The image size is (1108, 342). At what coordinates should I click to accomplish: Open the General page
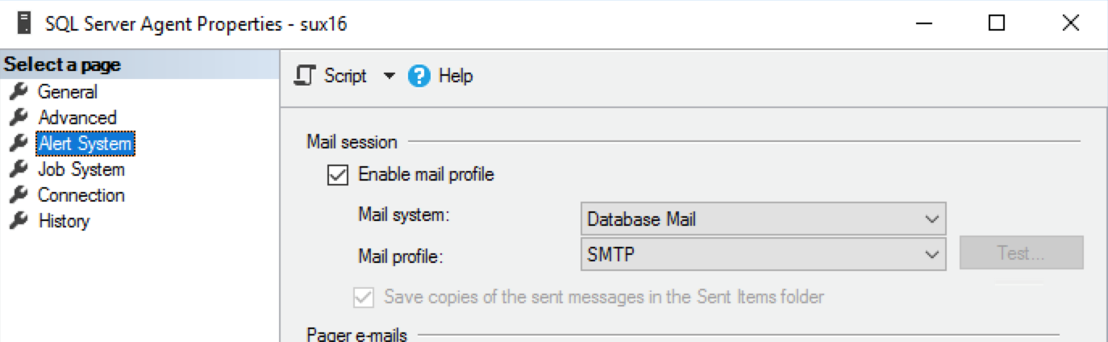[x=68, y=92]
